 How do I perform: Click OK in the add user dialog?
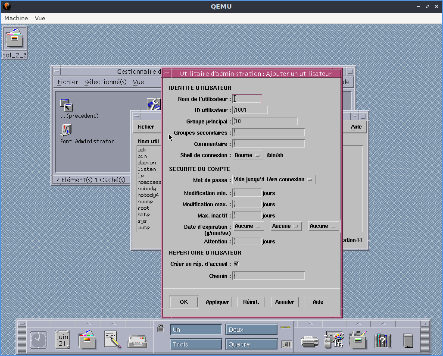click(x=184, y=302)
